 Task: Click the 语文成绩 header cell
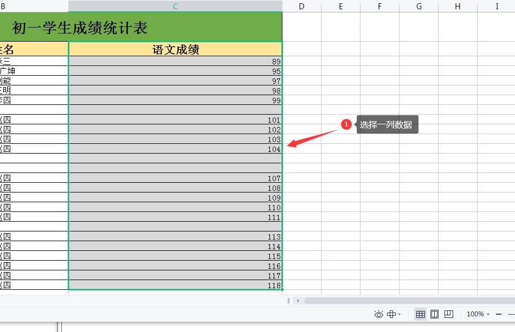[x=176, y=49]
